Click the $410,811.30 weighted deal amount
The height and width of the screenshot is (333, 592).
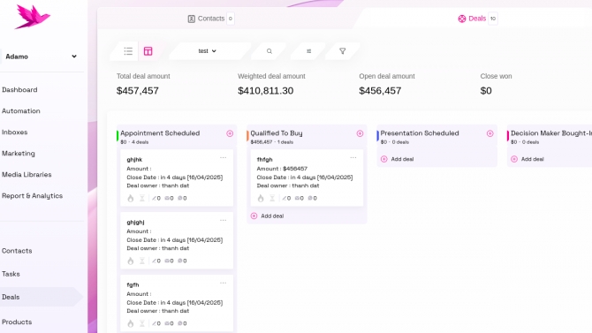pos(265,91)
